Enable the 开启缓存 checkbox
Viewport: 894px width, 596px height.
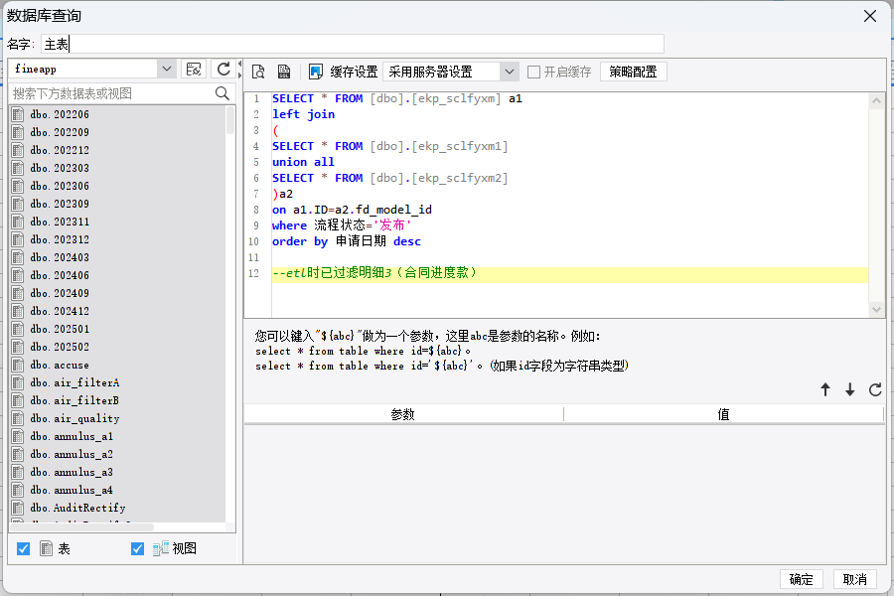tap(533, 72)
